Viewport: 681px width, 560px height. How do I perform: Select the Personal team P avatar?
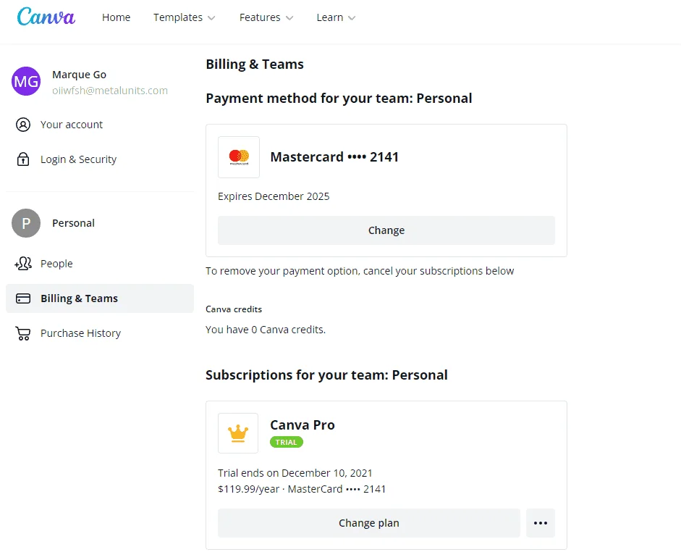pos(26,223)
